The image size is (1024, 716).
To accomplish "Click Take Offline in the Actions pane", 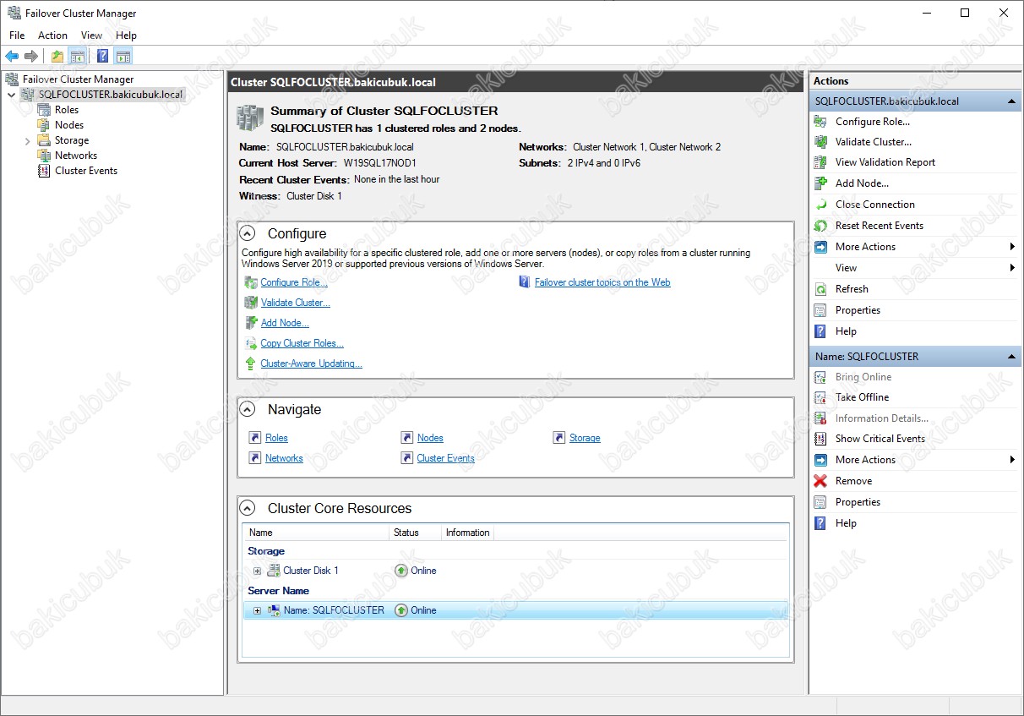I will point(862,397).
